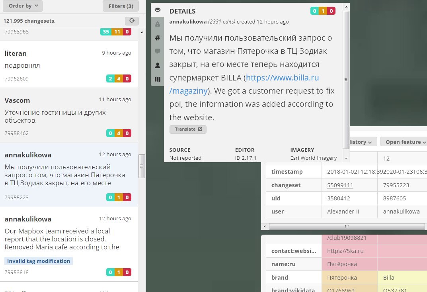This screenshot has width=427, height=292.
Task: Click uid value 8987605
Action: coord(394,198)
